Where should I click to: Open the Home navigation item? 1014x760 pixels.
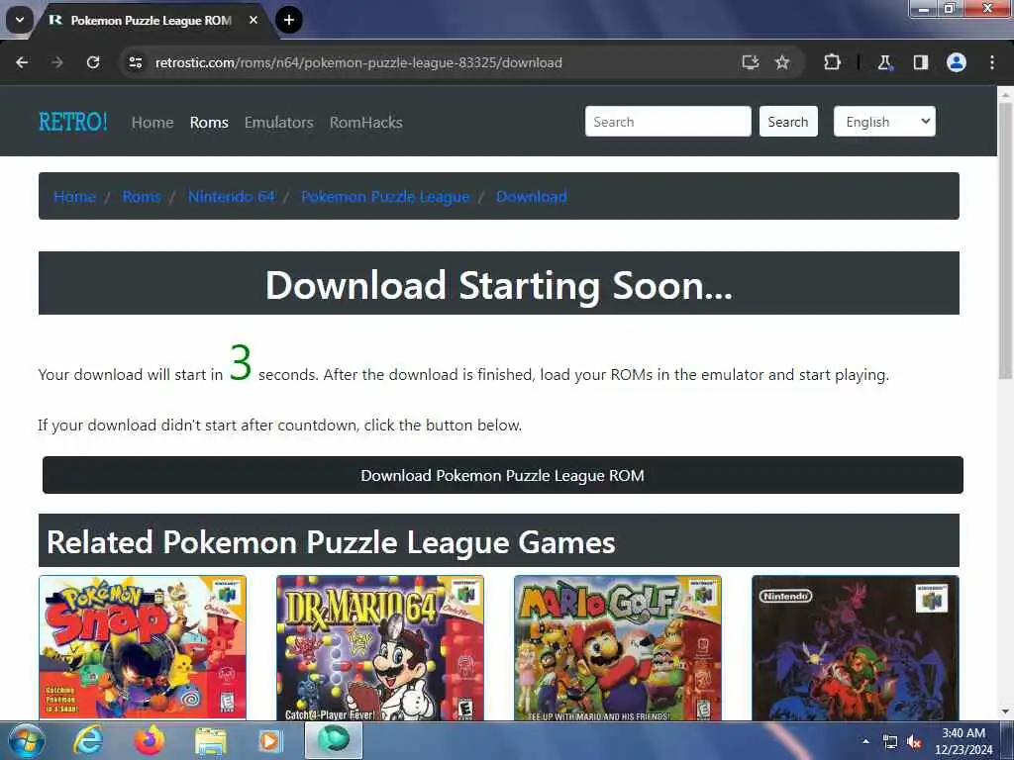(152, 122)
